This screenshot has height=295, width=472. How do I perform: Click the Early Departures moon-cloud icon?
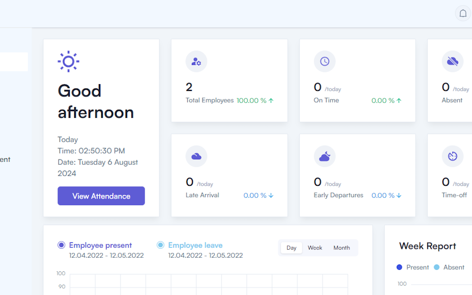pyautogui.click(x=324, y=156)
